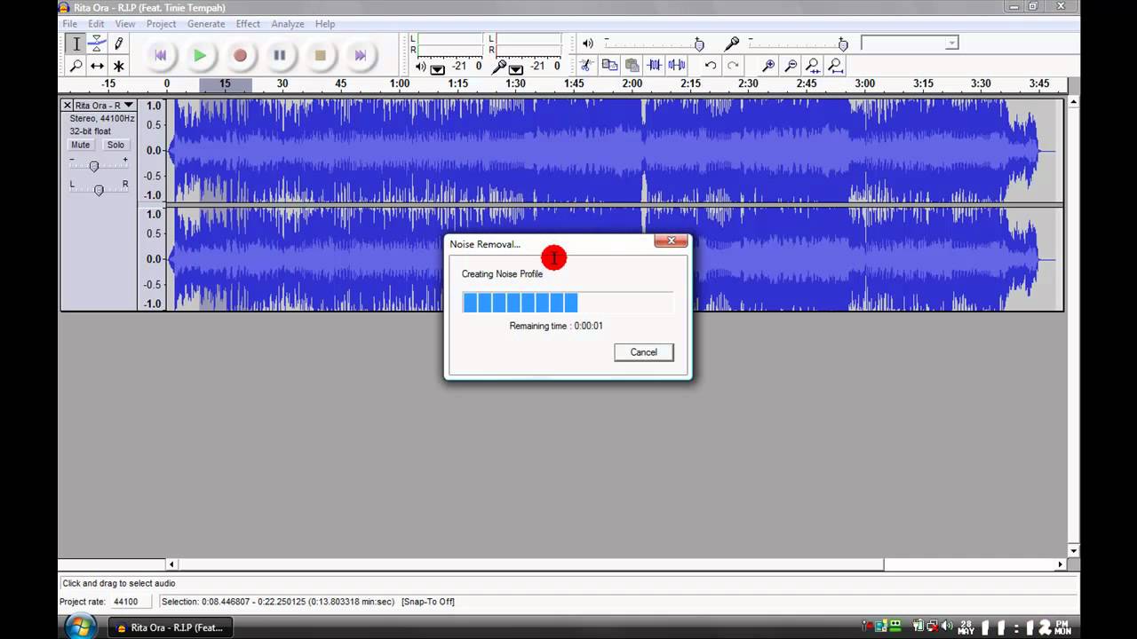
Task: Open the View menu
Action: click(x=125, y=24)
